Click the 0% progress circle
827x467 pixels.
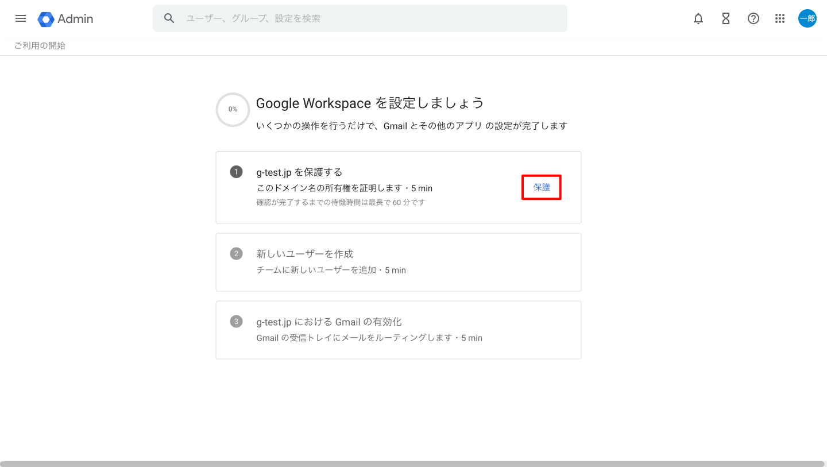pyautogui.click(x=233, y=109)
